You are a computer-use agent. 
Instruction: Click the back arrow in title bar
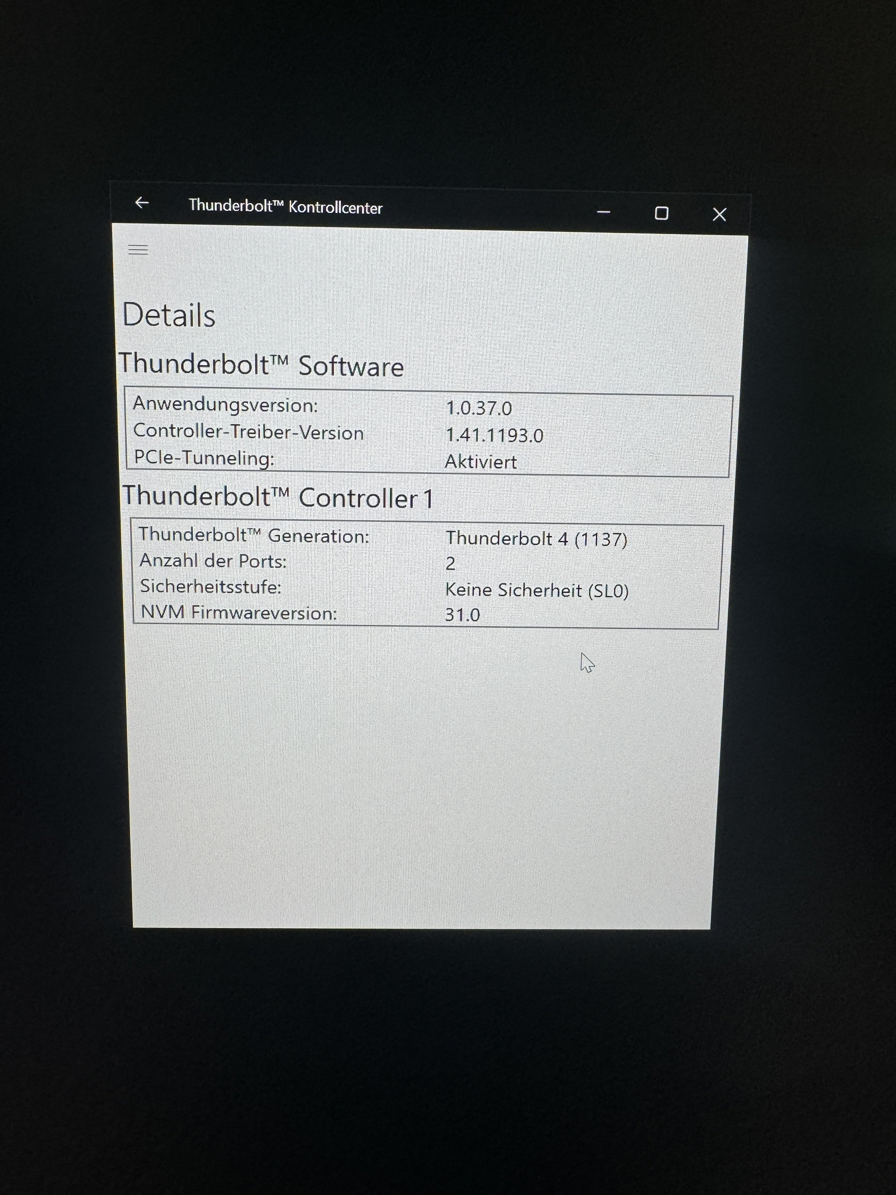coord(142,203)
